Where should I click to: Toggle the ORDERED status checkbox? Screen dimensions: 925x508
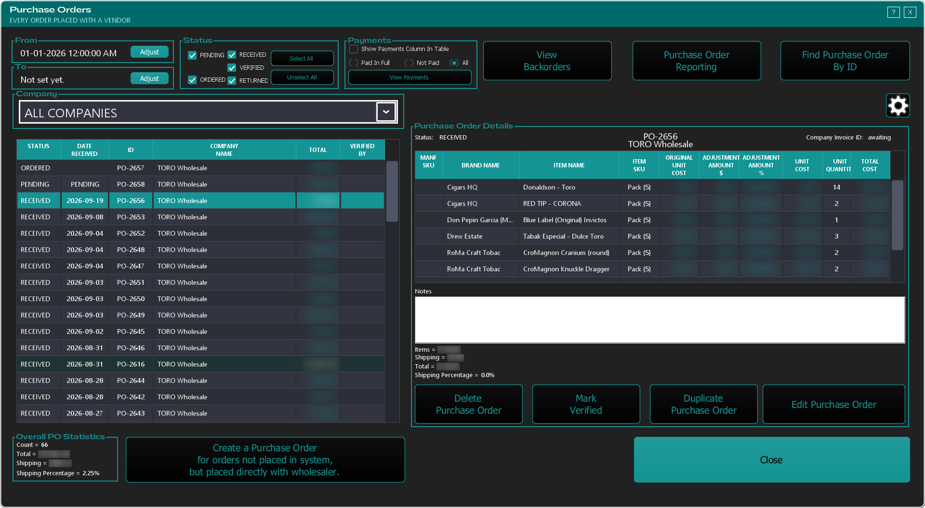pyautogui.click(x=192, y=80)
